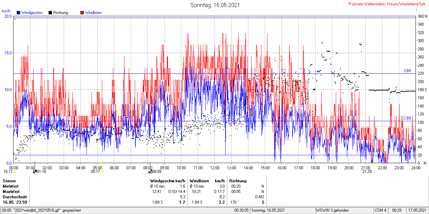Click the red Windböen legend swatch
Image resolution: width=429 pixels, height=214 pixels.
click(x=82, y=13)
